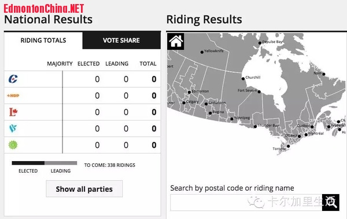The height and width of the screenshot is (219, 347).
Task: Click the search magnifier icon
Action: pyautogui.click(x=331, y=202)
